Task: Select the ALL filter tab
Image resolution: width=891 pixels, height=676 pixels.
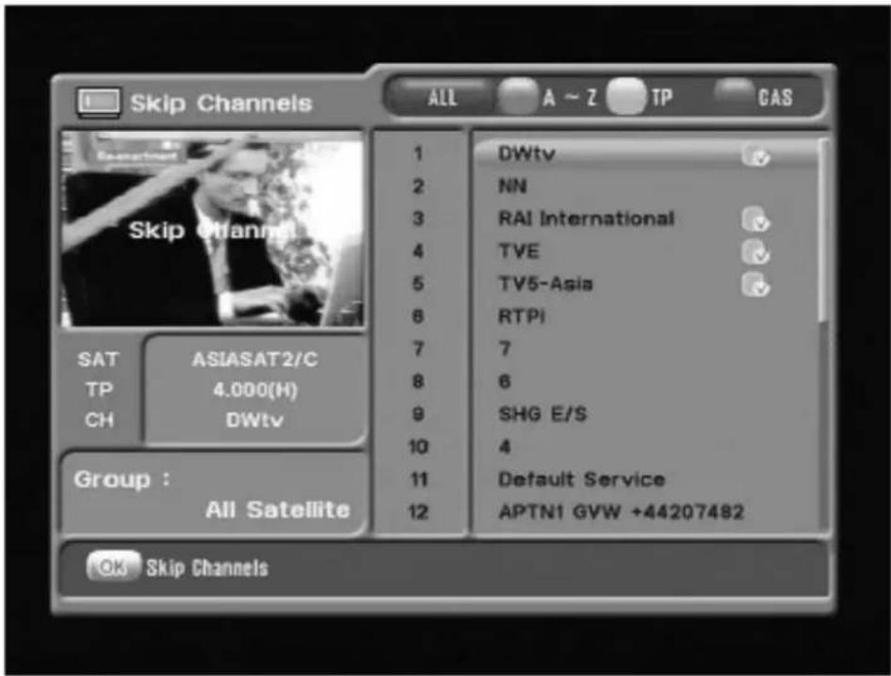Action: (x=442, y=97)
